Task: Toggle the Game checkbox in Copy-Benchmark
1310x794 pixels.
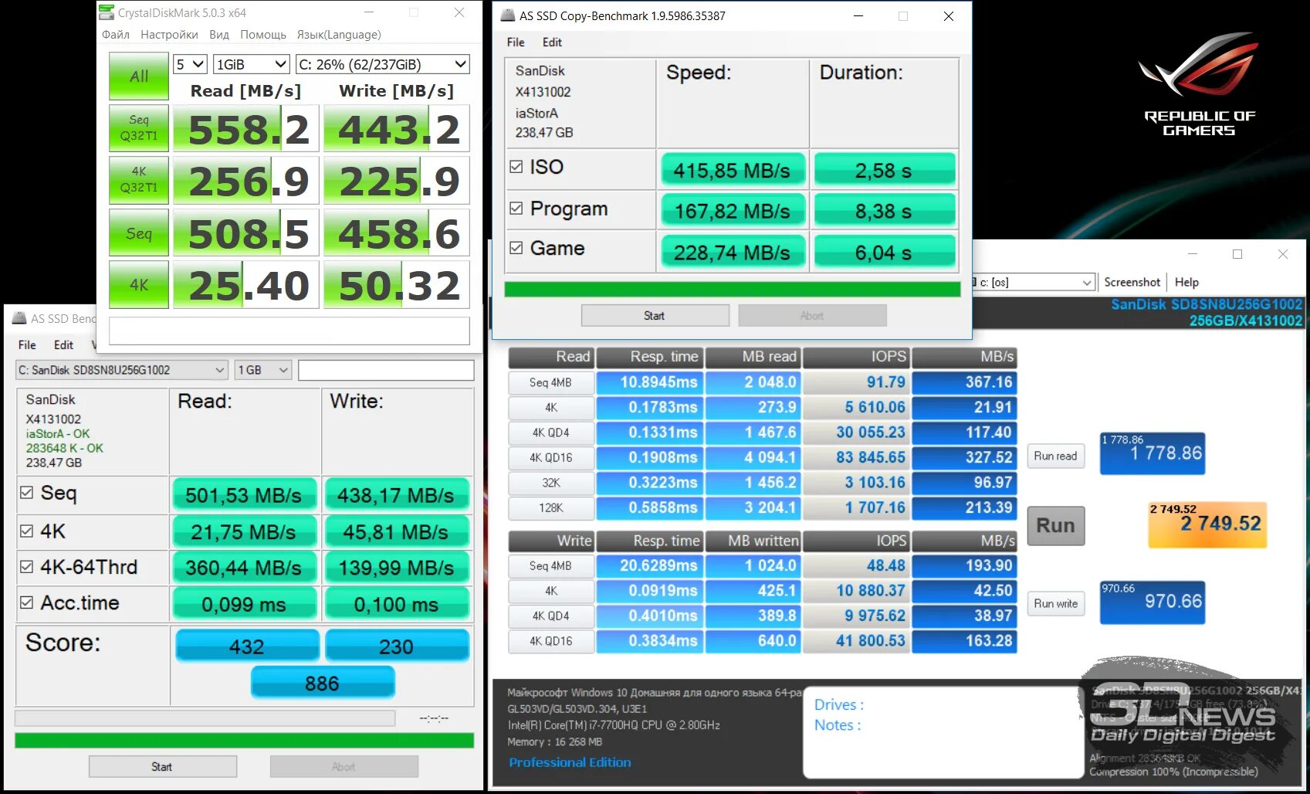Action: click(x=516, y=247)
